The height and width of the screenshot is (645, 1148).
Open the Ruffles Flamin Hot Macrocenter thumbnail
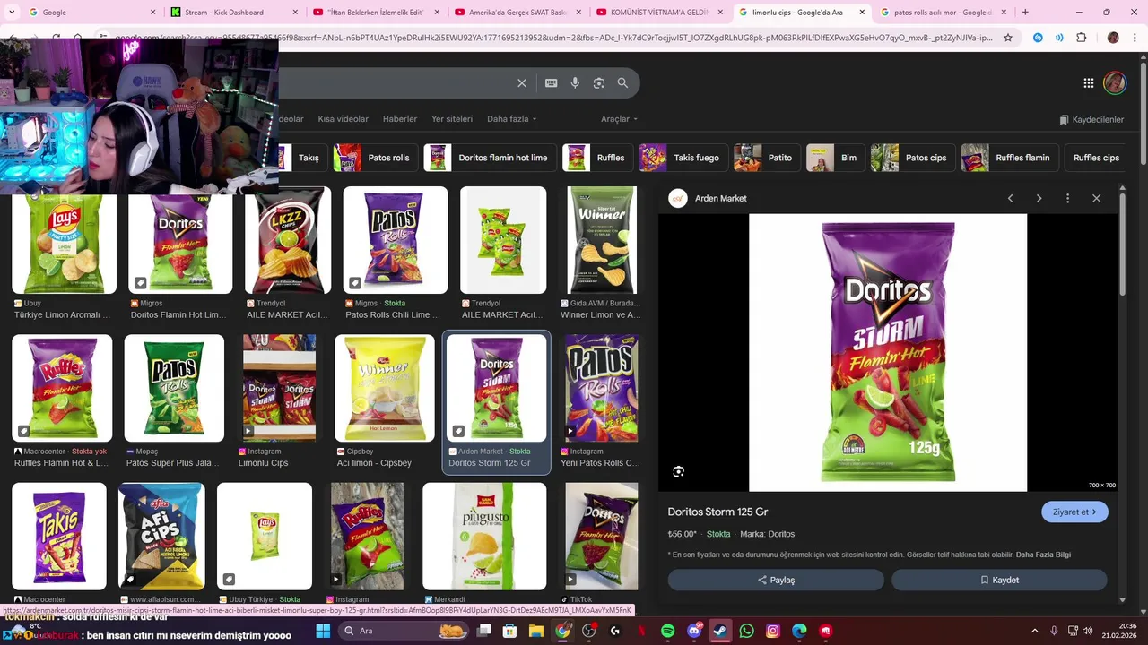pyautogui.click(x=62, y=388)
